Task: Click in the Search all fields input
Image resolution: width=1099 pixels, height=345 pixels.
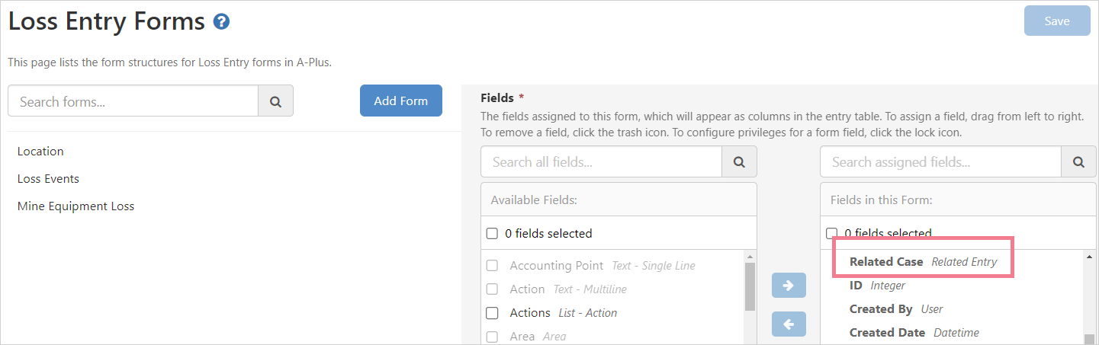Action: coord(601,161)
